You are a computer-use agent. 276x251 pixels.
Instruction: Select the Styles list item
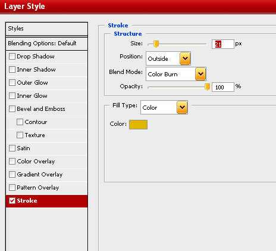(46, 29)
